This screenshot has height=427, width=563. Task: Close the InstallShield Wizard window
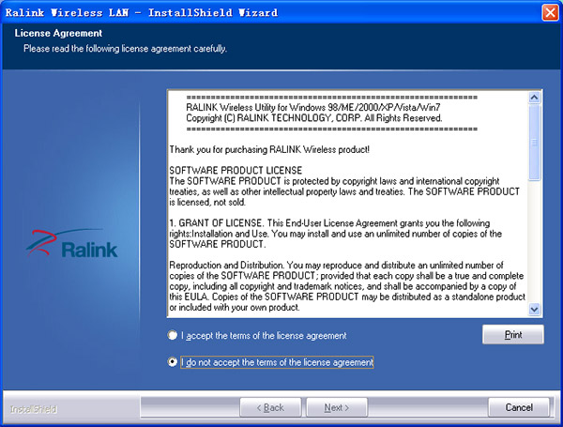550,11
